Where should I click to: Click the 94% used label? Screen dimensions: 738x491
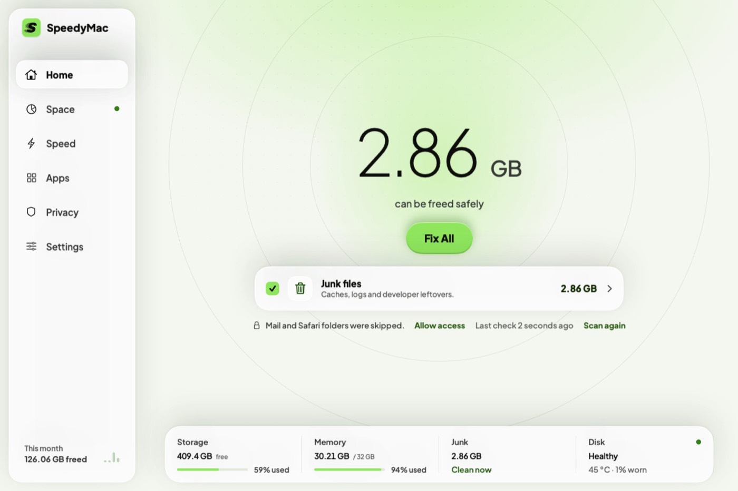pyautogui.click(x=409, y=470)
